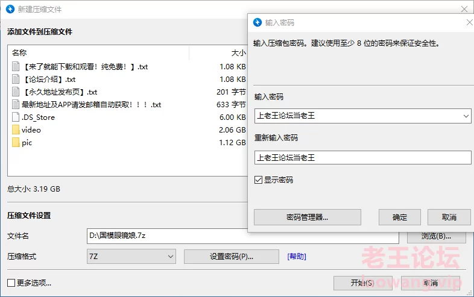The width and height of the screenshot is (474, 297).
Task: Open the 压缩格式 7Z dropdown
Action: click(x=131, y=257)
